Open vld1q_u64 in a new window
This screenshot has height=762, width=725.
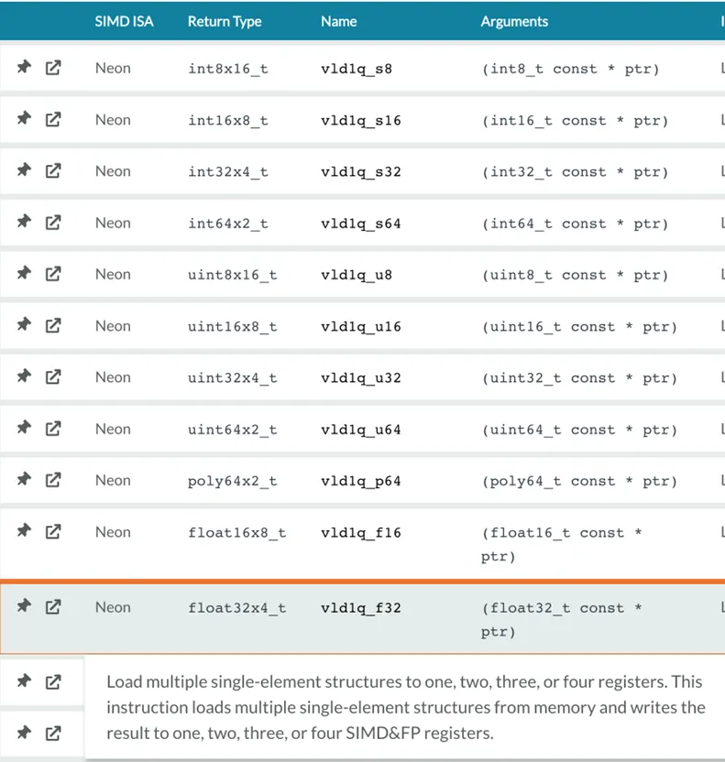[x=53, y=429]
